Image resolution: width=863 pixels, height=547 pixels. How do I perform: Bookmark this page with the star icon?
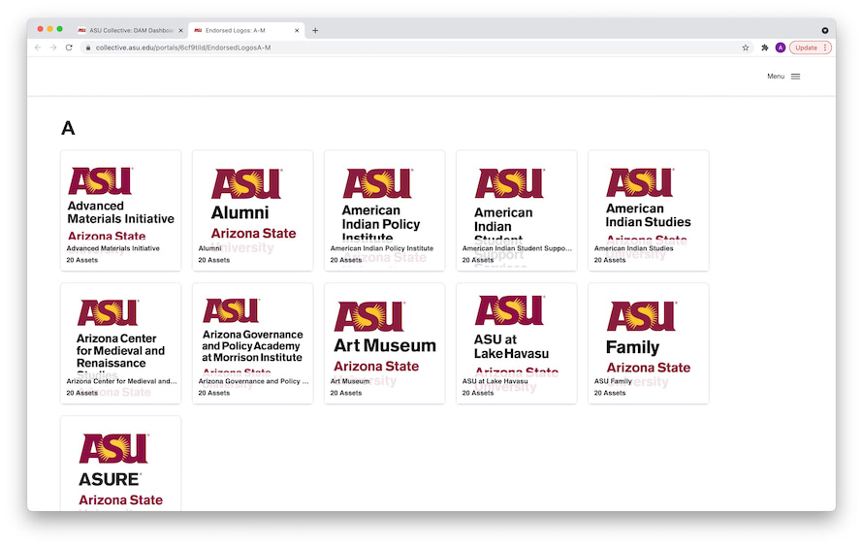pyautogui.click(x=746, y=48)
